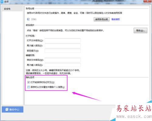The image size is (152, 121).
Task: Focus the 再次键入密码(R) input field
Action: click(x=63, y=65)
